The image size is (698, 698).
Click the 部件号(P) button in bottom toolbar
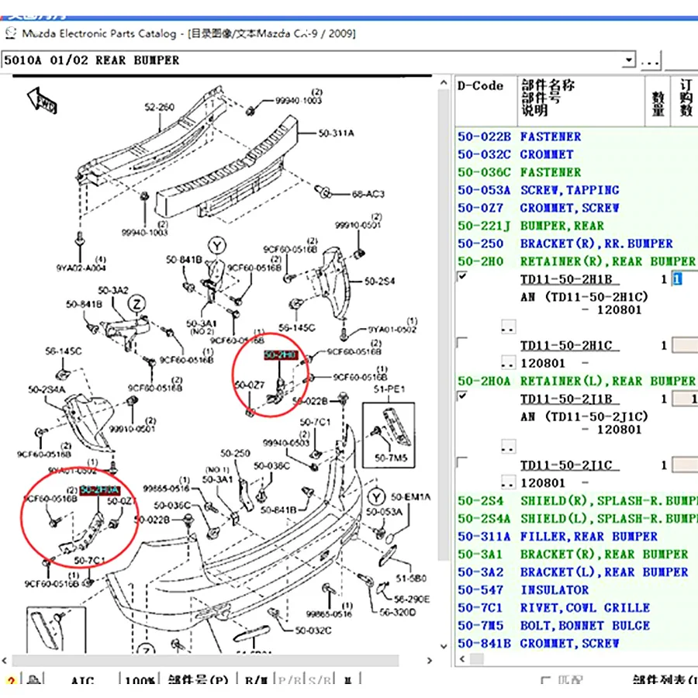coord(198,681)
